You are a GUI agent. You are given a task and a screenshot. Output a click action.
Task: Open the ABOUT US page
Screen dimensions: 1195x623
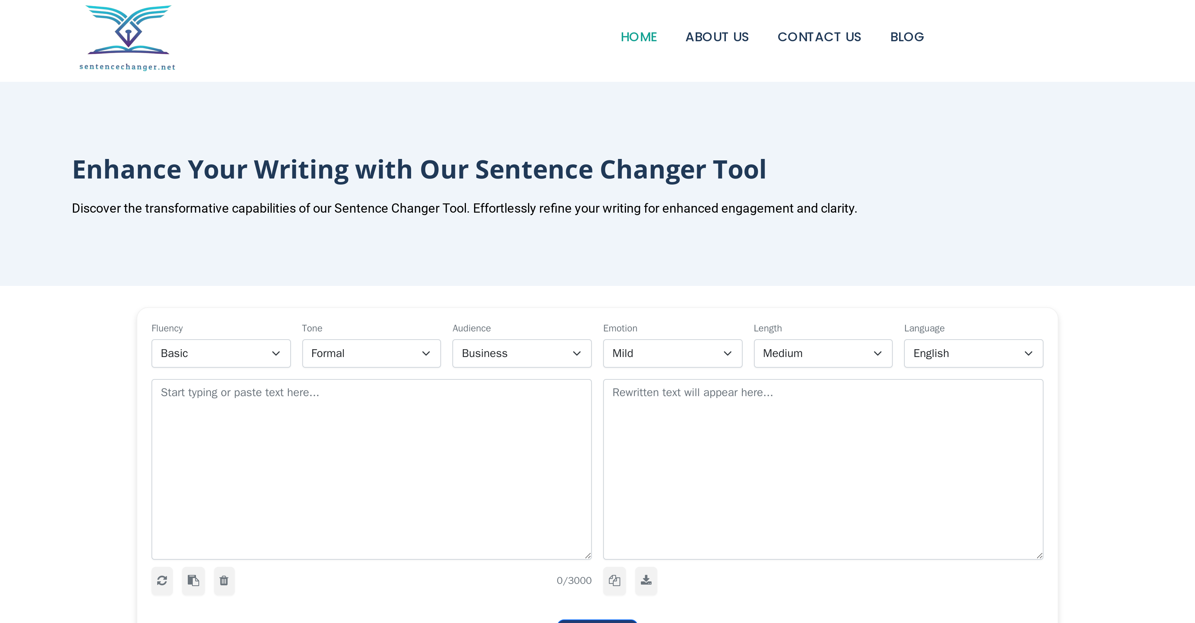(x=717, y=37)
